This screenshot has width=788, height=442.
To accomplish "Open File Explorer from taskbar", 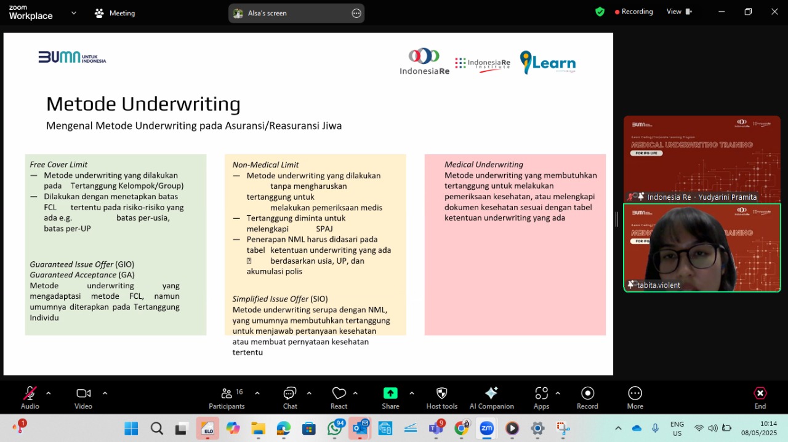I will click(258, 428).
